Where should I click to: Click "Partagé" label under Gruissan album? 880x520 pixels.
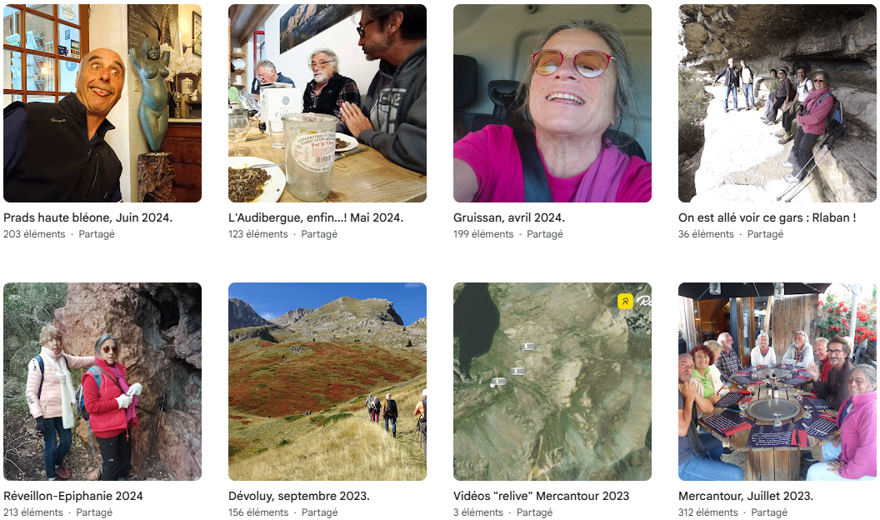pos(544,234)
